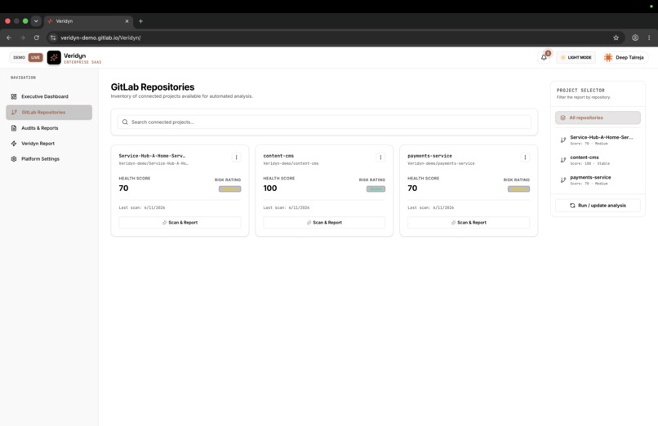This screenshot has width=658, height=426.
Task: Click the risk rating badge on payments-service card
Action: pos(518,189)
